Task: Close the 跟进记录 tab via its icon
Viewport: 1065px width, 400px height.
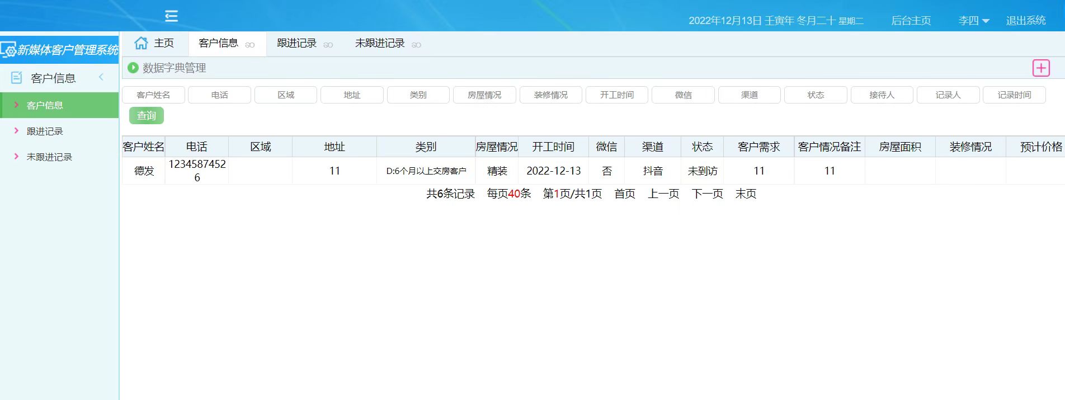Action: click(x=328, y=45)
